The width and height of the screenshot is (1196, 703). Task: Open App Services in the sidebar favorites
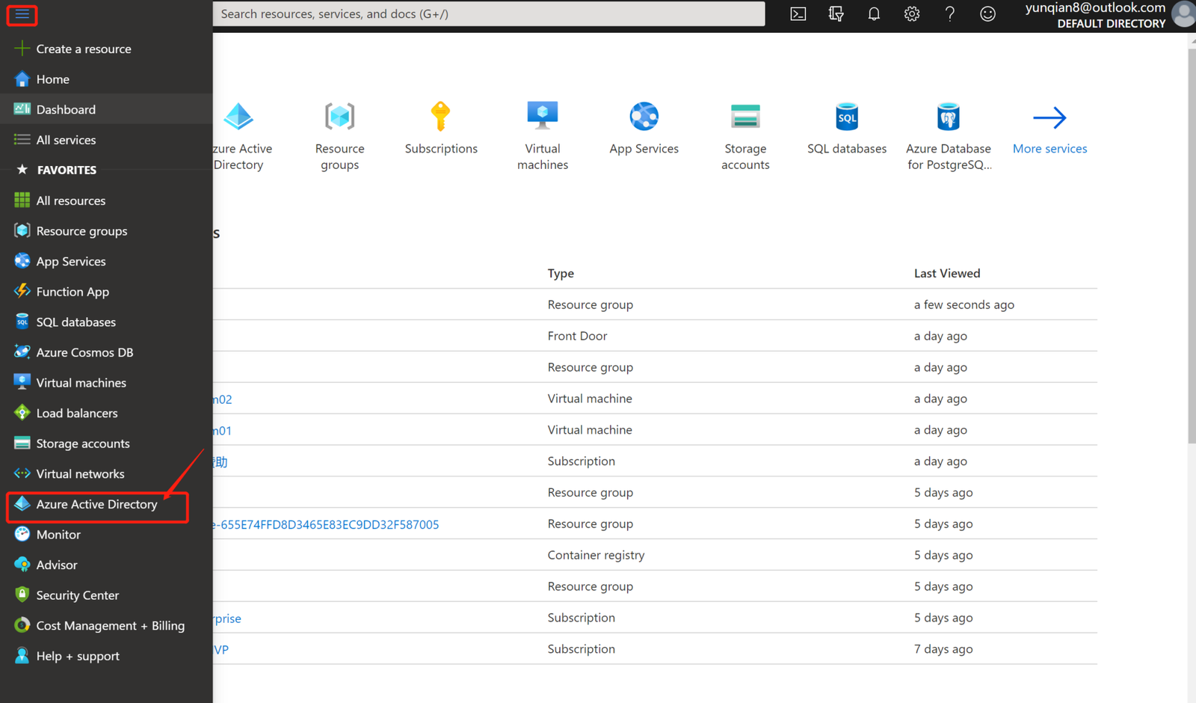pos(106,261)
